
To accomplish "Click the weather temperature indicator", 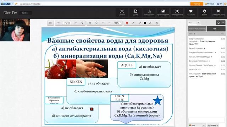I will (x=219, y=4).
